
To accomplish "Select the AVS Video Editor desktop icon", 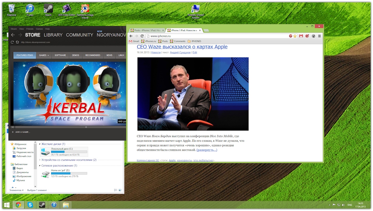I will click(x=67, y=10).
